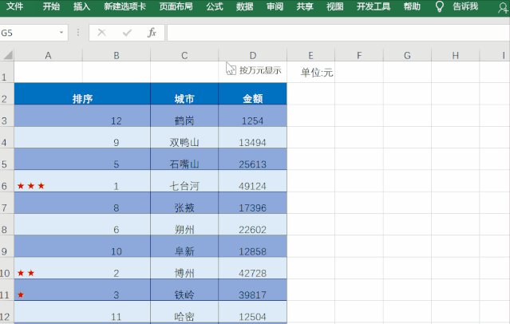Select row 9 header
Screen dimensions: 510x324
click(7, 247)
